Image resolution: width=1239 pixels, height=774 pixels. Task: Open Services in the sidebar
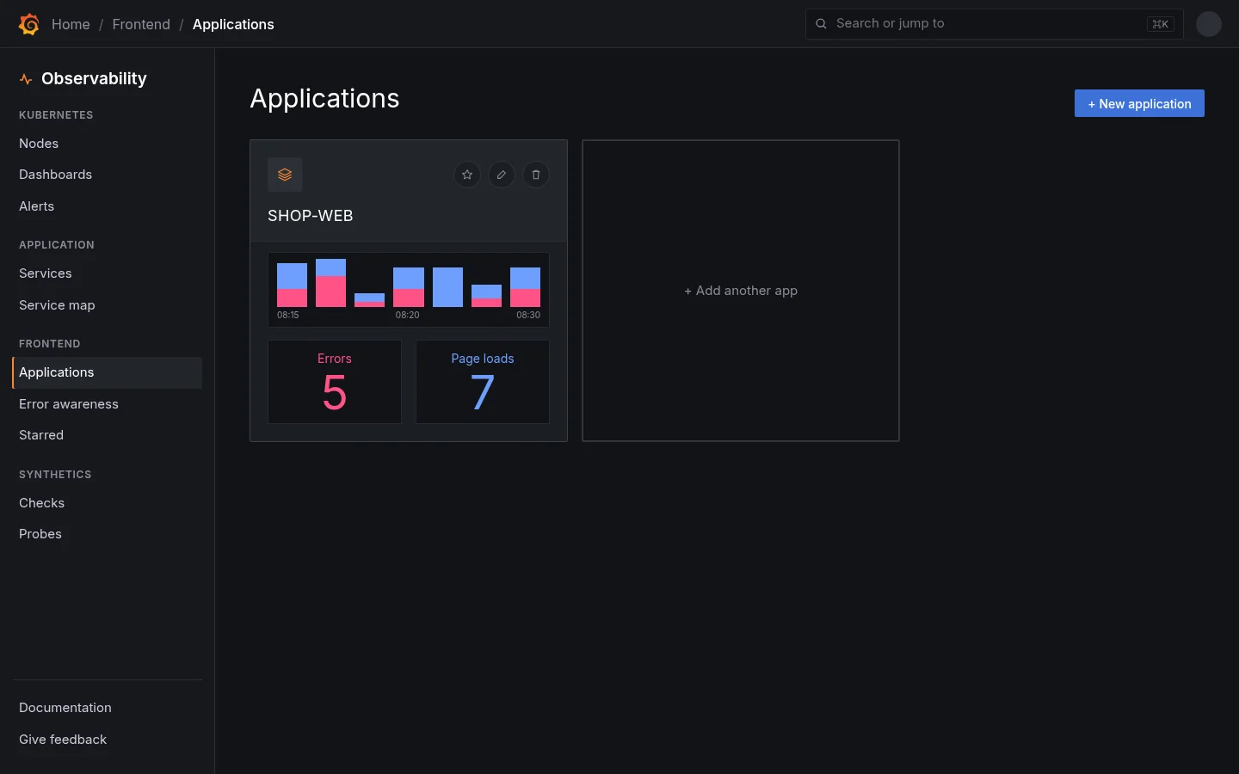[x=107, y=273]
